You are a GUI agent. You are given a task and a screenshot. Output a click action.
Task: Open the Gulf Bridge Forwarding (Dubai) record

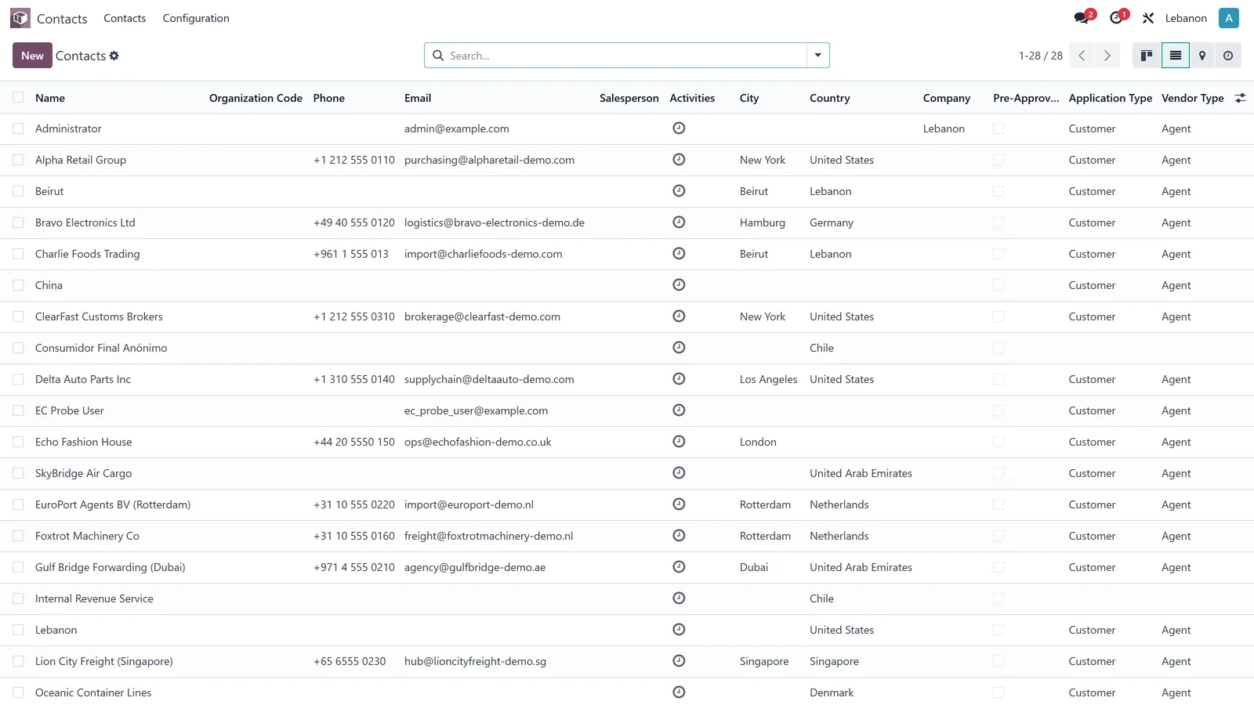pos(111,567)
